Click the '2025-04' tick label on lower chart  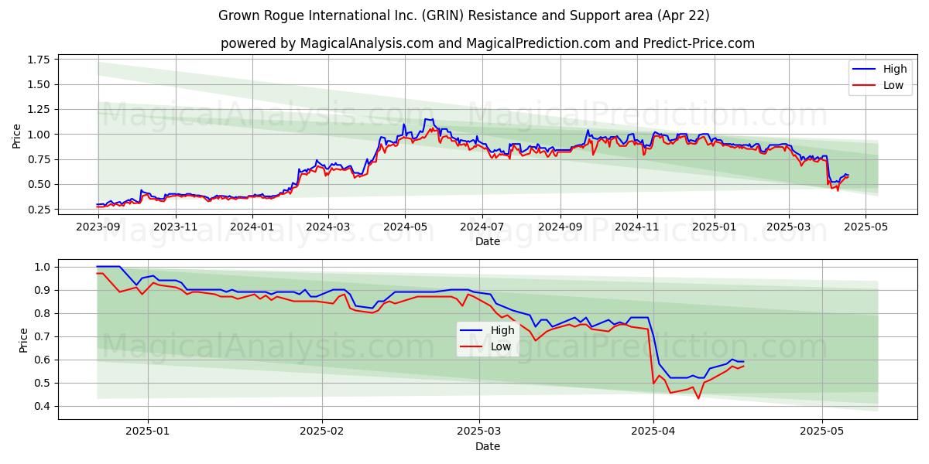[653, 432]
